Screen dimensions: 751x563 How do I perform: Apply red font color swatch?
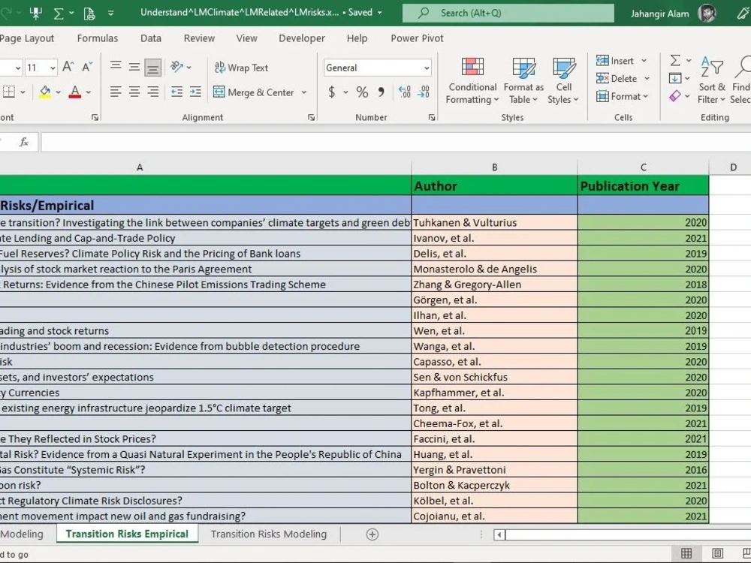click(x=74, y=92)
